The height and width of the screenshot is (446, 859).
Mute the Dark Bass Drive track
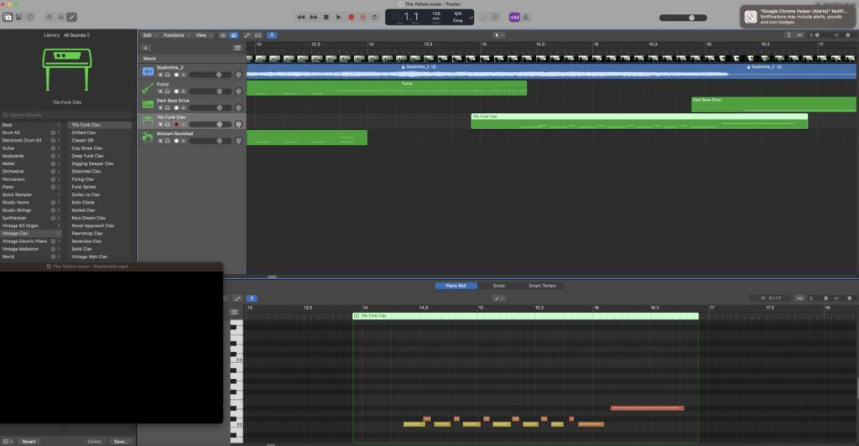(x=160, y=108)
